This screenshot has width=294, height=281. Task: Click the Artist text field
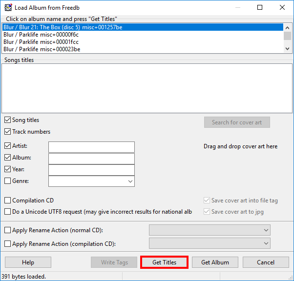click(91, 147)
